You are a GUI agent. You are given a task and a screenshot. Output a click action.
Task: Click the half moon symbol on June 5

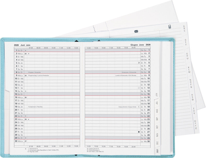pyautogui.click(x=139, y=63)
